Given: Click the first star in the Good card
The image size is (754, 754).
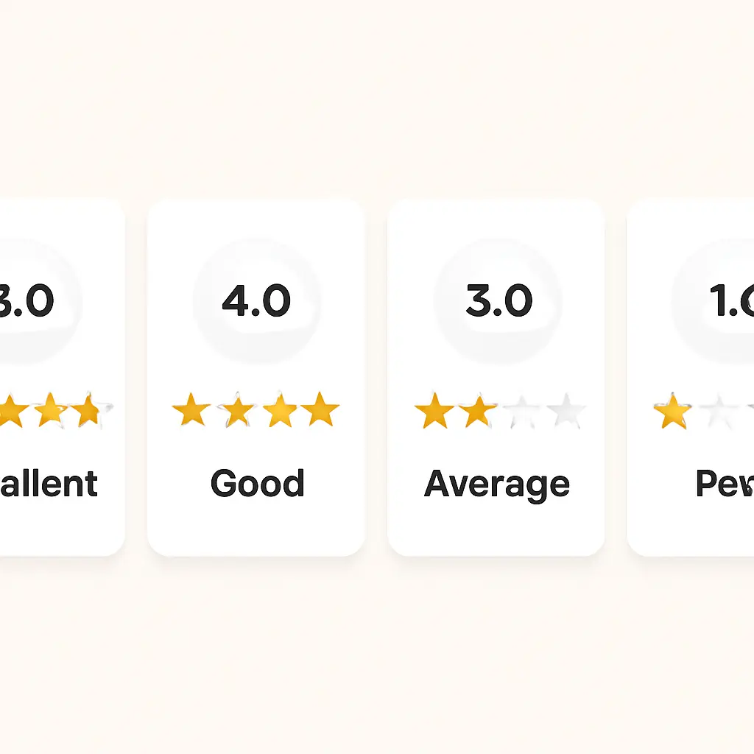Looking at the screenshot, I should (x=191, y=410).
